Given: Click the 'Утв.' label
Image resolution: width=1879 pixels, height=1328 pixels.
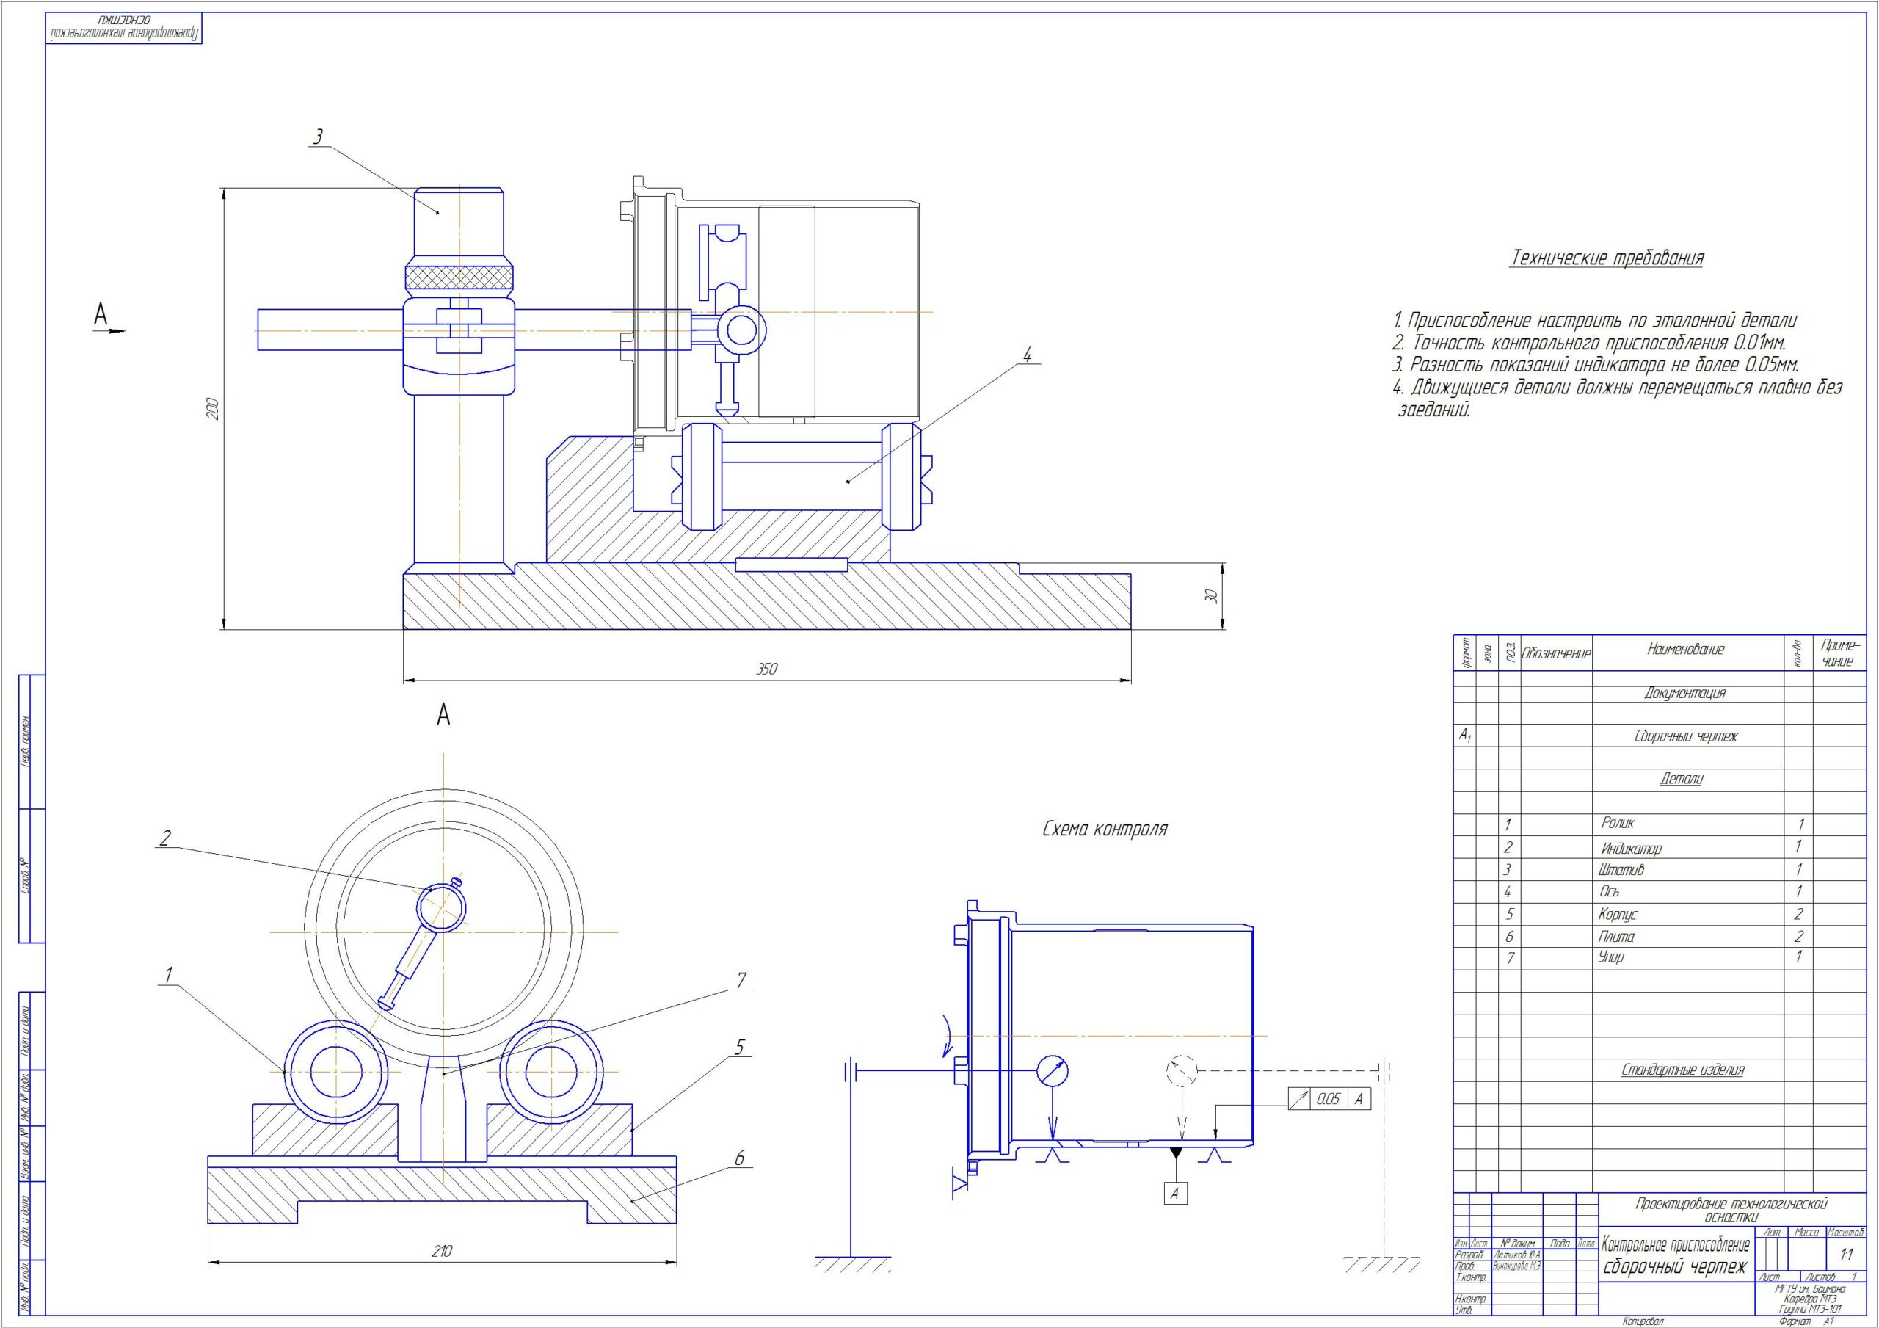Looking at the screenshot, I should pos(1464,1311).
